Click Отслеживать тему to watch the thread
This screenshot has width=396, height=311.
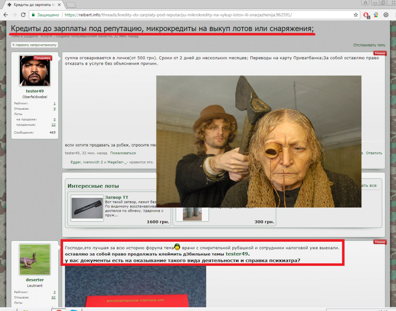pyautogui.click(x=369, y=45)
